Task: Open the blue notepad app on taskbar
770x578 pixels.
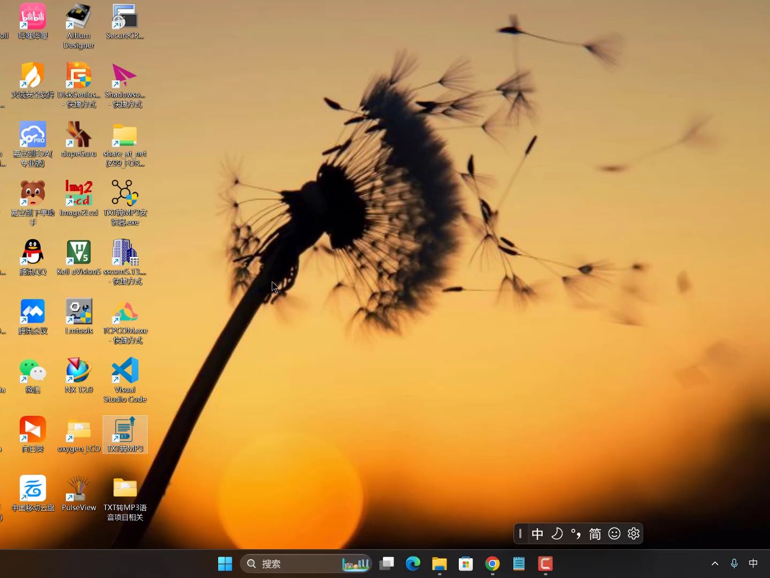Action: (519, 564)
